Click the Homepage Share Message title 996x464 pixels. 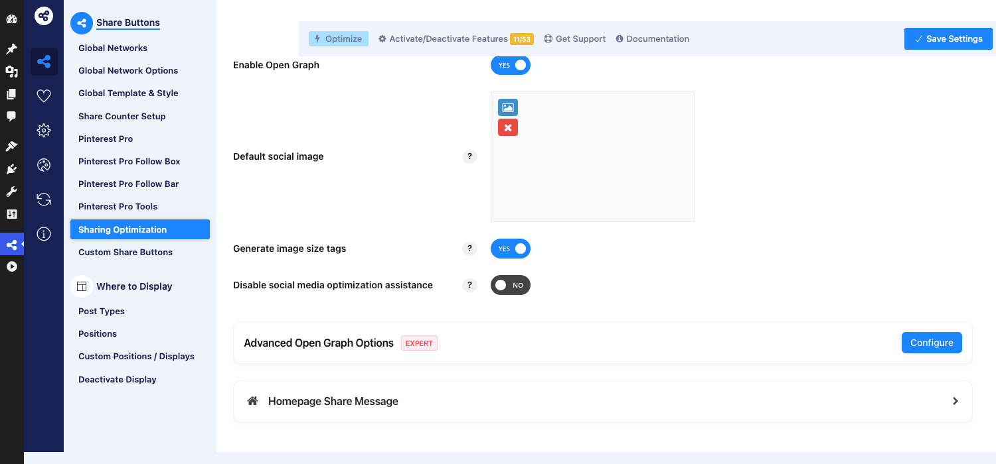(333, 401)
